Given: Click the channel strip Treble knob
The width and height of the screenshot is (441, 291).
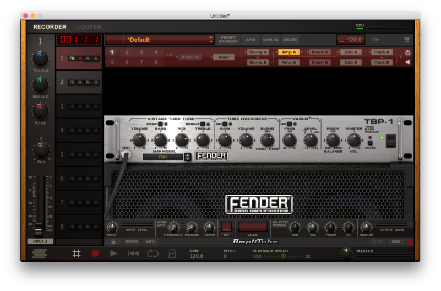Looking at the screenshot, I should (40, 58).
